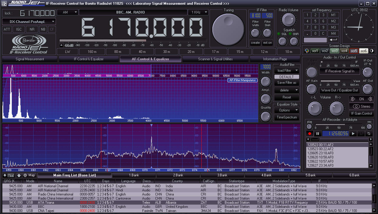Click the SQL squelch knob
378x214 pixels.
[282, 41]
